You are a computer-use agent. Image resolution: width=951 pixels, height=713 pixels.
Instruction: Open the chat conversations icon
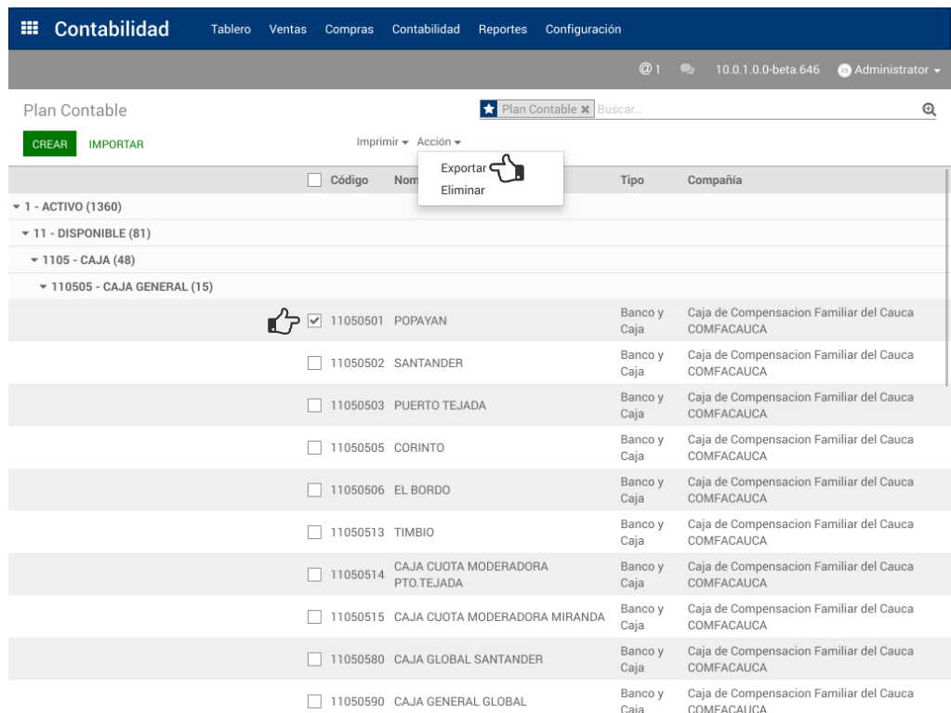688,70
